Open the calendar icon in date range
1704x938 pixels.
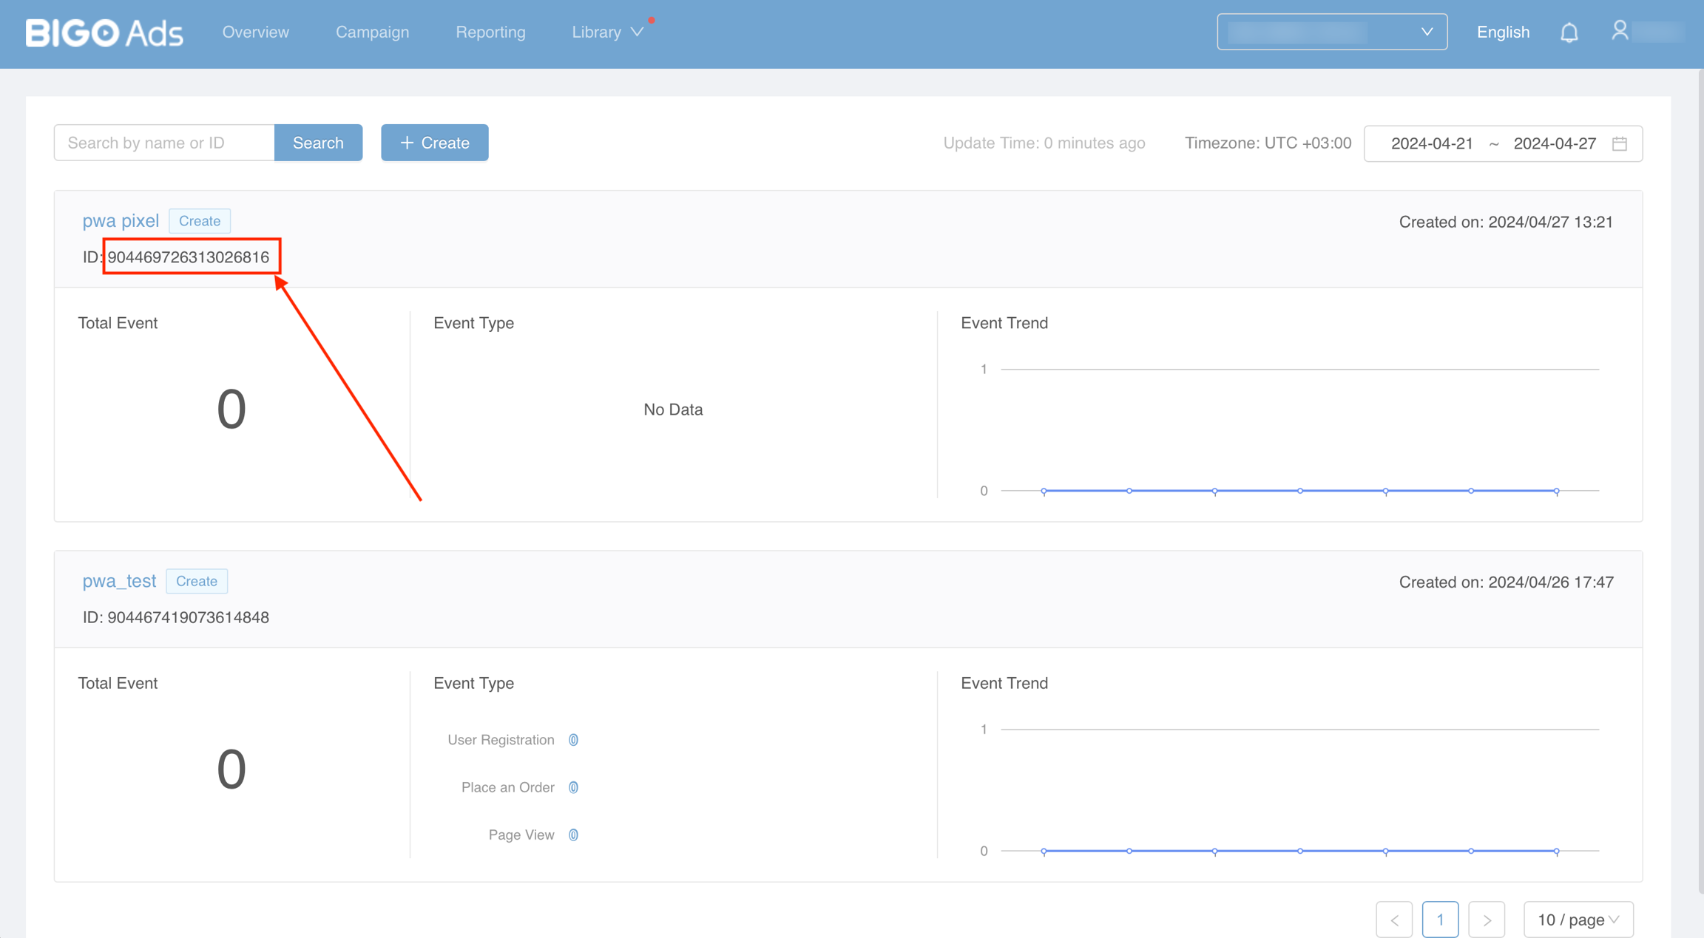(1620, 143)
